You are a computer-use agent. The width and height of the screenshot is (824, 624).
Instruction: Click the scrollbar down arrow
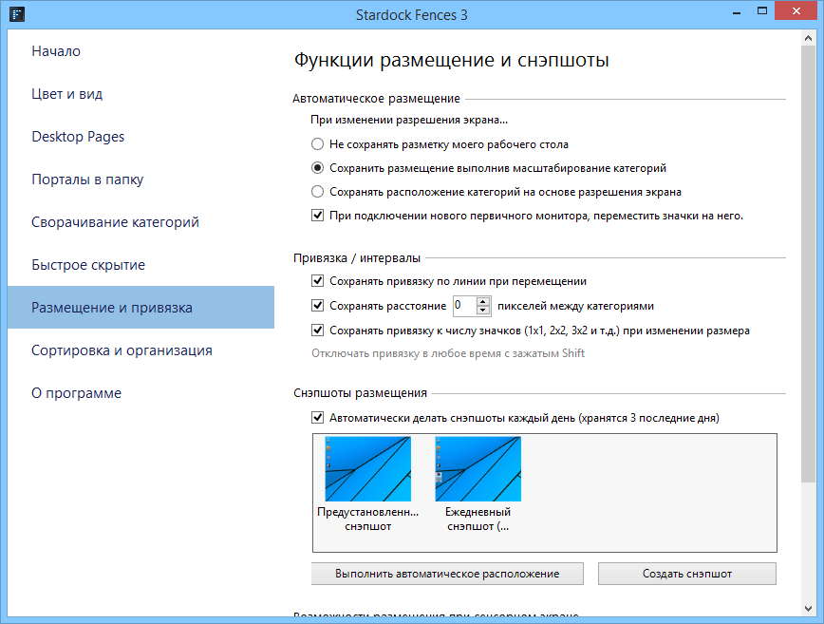pos(808,609)
